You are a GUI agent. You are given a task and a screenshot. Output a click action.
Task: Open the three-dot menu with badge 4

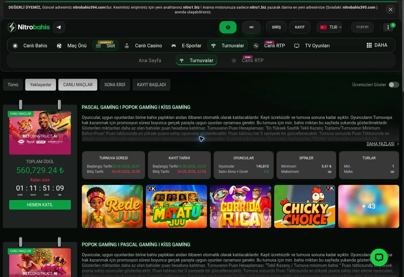388,27
